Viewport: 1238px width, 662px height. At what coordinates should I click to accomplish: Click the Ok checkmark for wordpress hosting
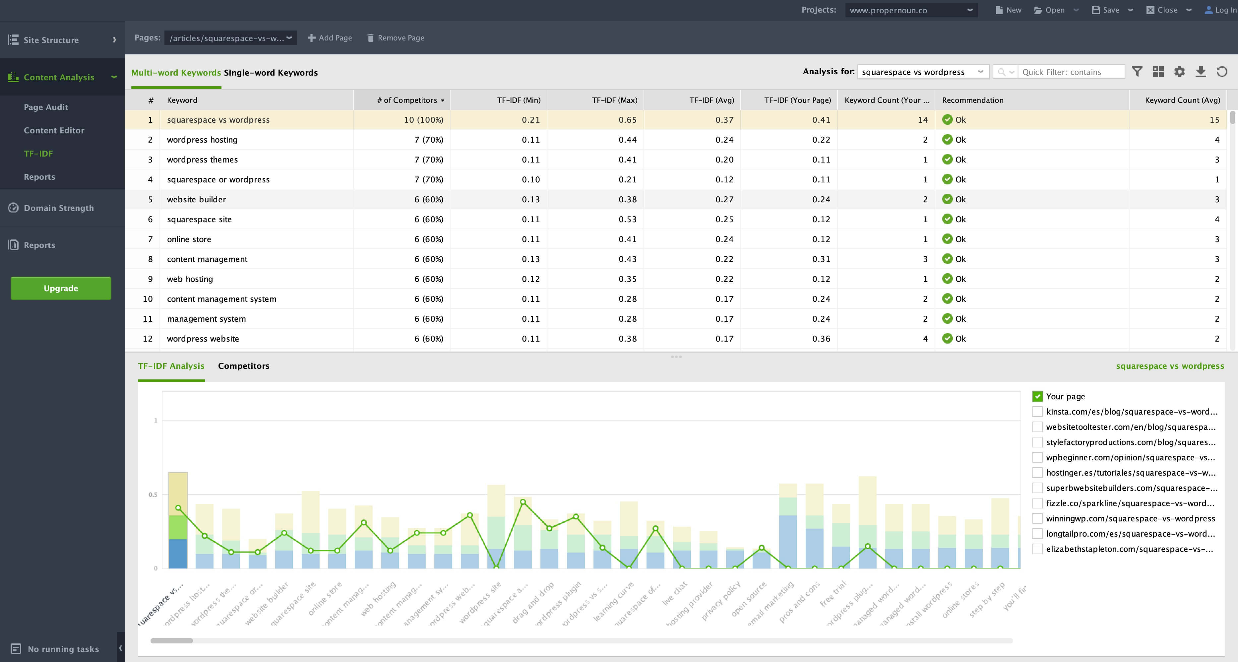tap(947, 139)
